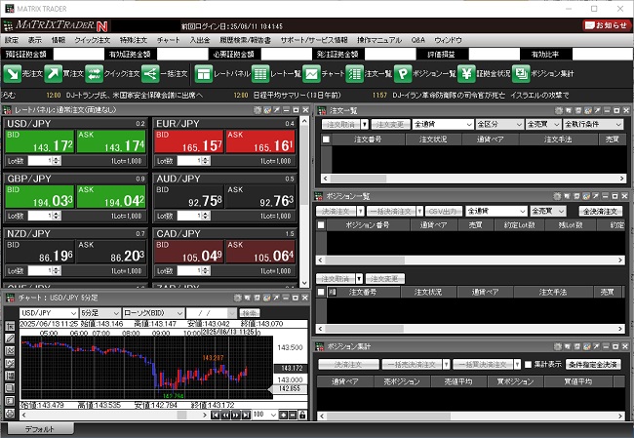Select the デフォルト layout tab
Viewport: 634px width, 438px height.
39,429
